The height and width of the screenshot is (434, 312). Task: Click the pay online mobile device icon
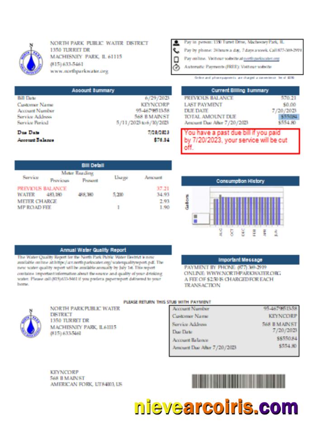(x=176, y=59)
